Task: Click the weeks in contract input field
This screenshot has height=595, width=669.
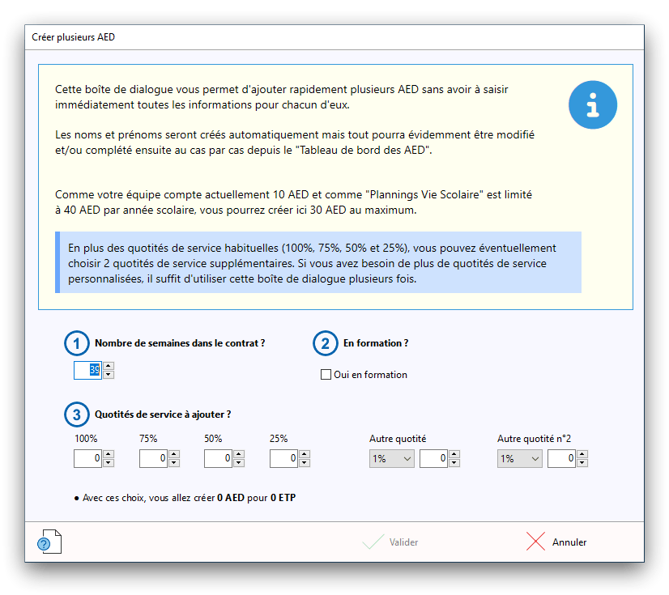Action: [x=87, y=370]
